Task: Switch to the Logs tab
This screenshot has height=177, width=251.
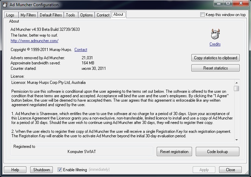Action: point(10,15)
